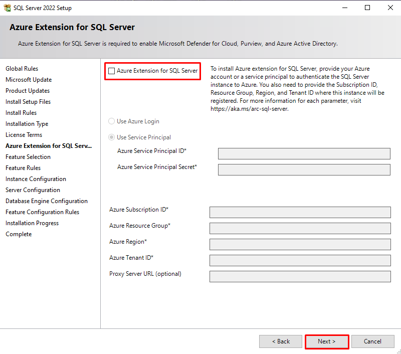
Task: Select Database Engine Configuration step
Action: (x=46, y=201)
